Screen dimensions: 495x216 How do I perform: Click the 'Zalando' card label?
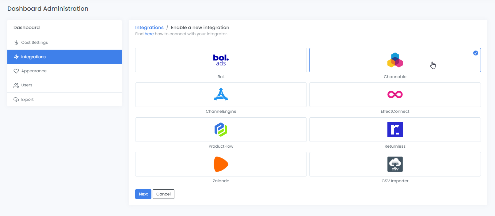[221, 181]
